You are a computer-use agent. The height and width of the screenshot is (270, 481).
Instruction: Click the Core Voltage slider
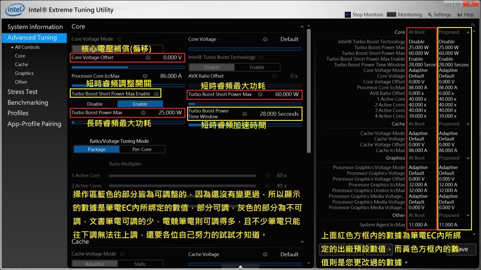(245, 49)
